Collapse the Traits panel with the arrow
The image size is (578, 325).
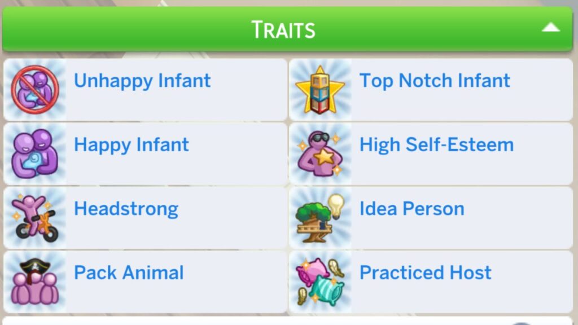tap(551, 27)
